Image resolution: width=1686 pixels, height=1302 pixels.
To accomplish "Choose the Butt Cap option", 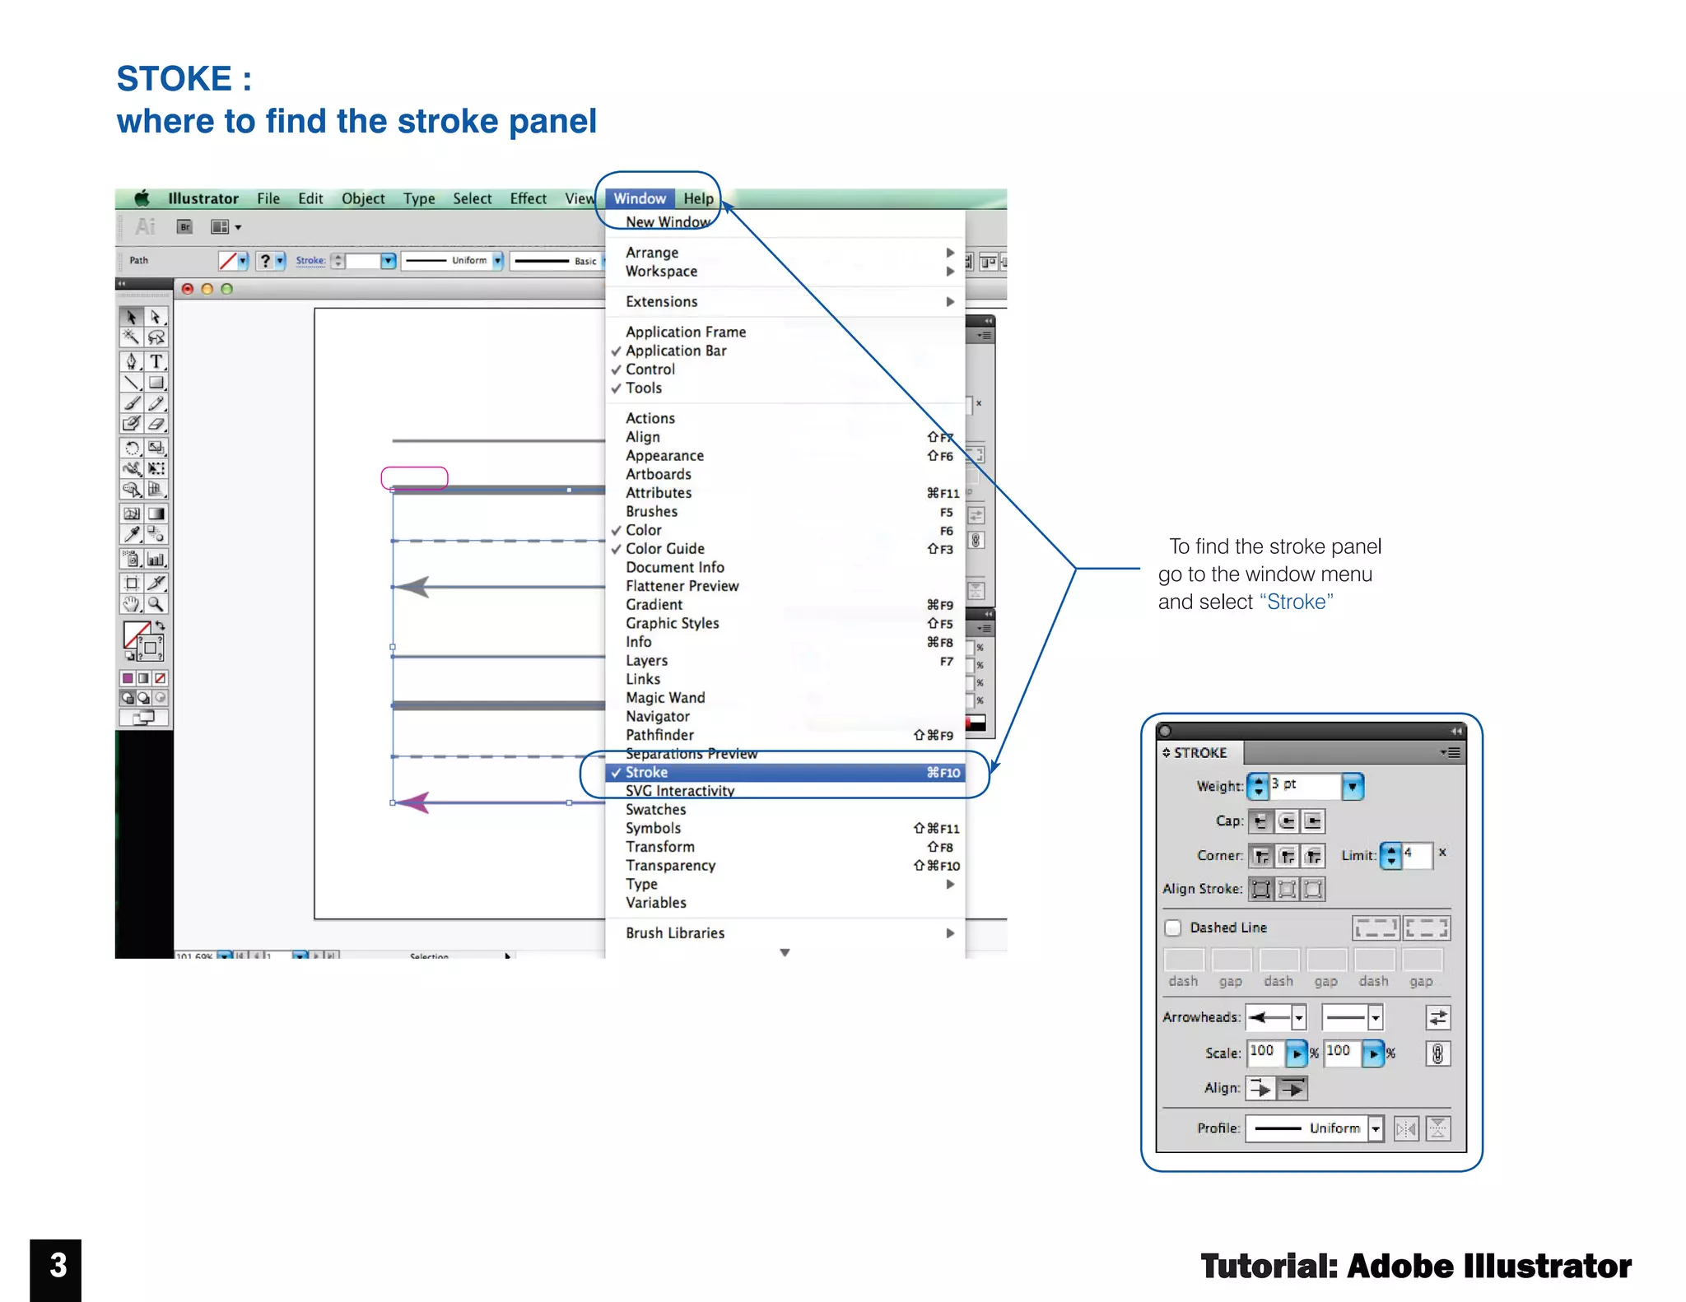I will 1260,821.
